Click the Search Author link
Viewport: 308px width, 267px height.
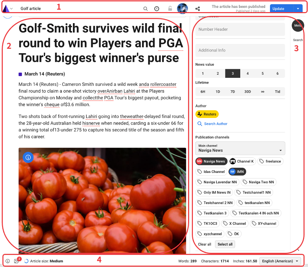click(x=216, y=124)
